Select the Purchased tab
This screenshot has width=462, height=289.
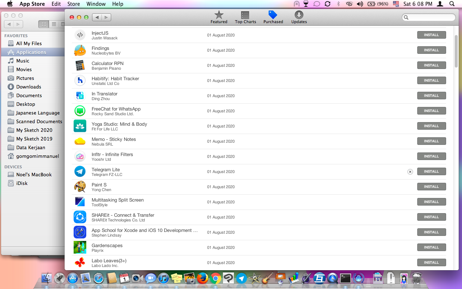(x=273, y=17)
